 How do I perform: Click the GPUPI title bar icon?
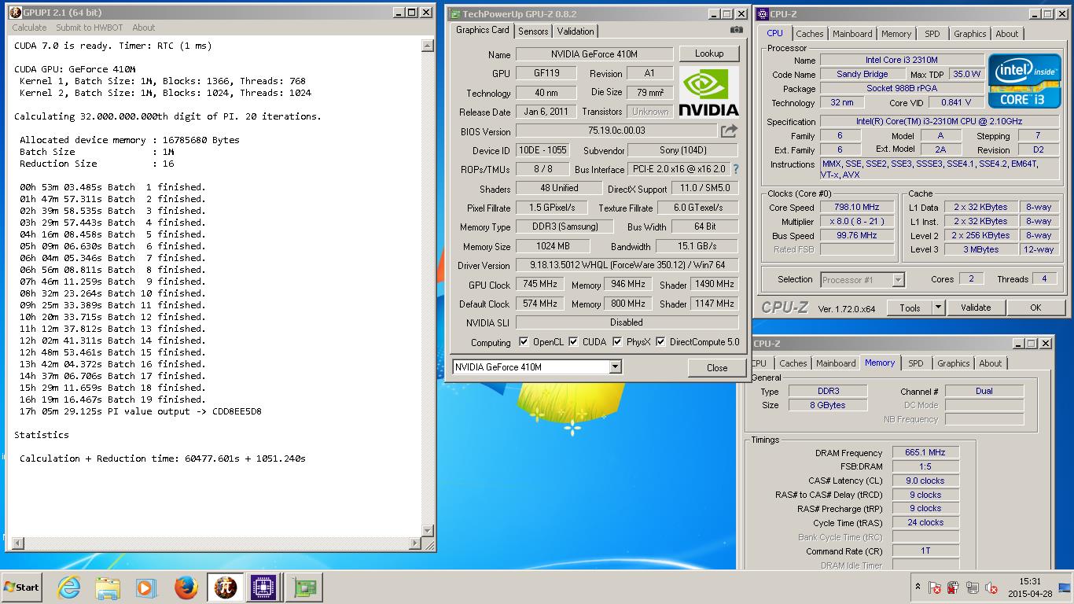15,13
